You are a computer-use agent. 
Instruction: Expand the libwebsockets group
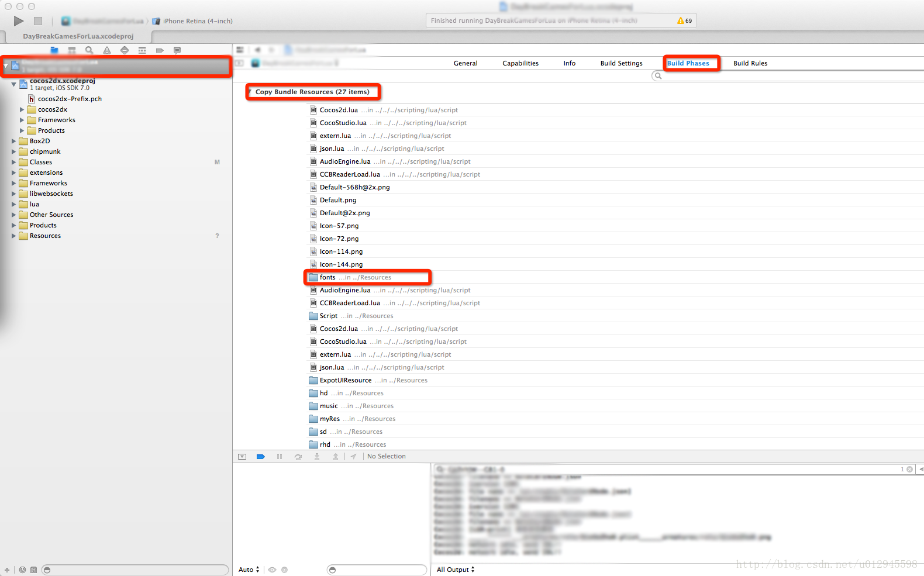point(14,194)
